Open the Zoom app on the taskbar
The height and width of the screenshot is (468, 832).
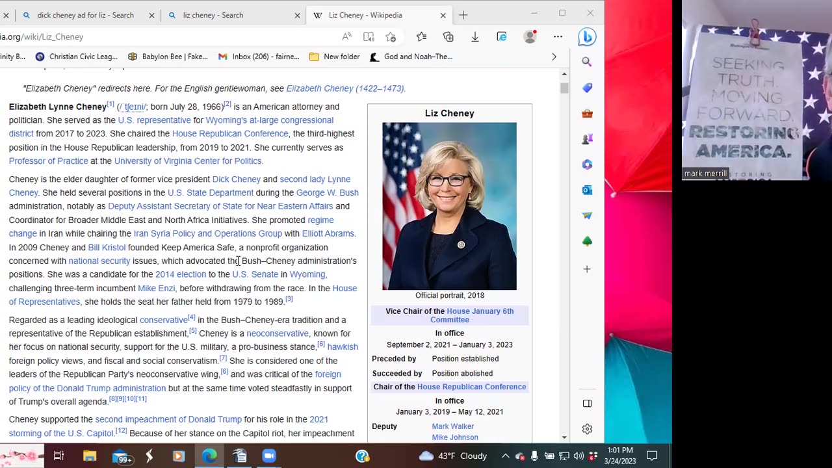269,456
